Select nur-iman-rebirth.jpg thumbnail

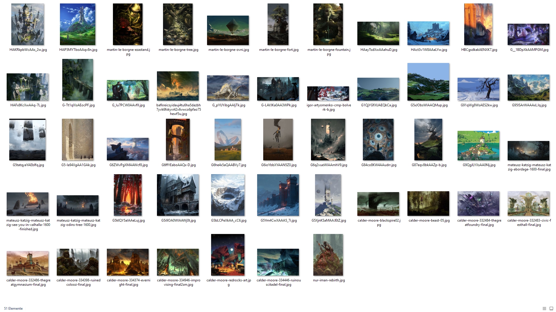coord(328,255)
